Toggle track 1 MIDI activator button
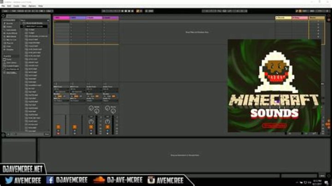The height and width of the screenshot is (186, 332). [x=58, y=127]
